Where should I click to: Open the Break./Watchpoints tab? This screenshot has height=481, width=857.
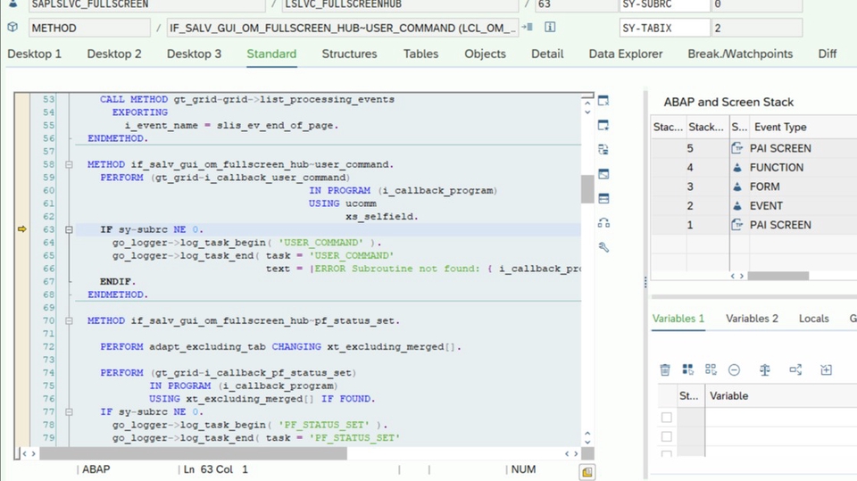(740, 54)
